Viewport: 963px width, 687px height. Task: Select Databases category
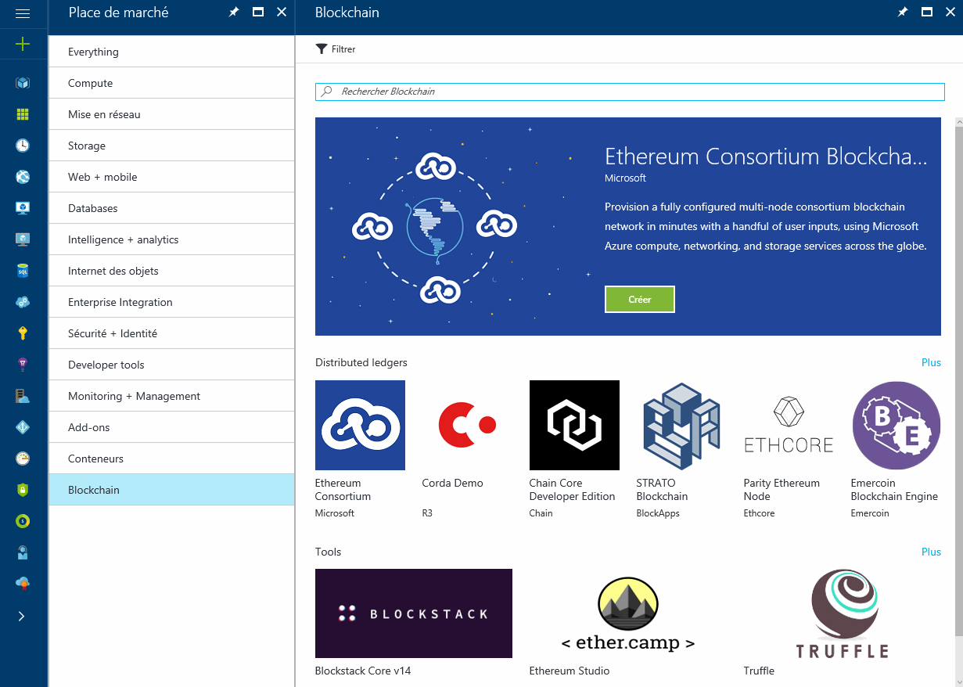pyautogui.click(x=171, y=208)
